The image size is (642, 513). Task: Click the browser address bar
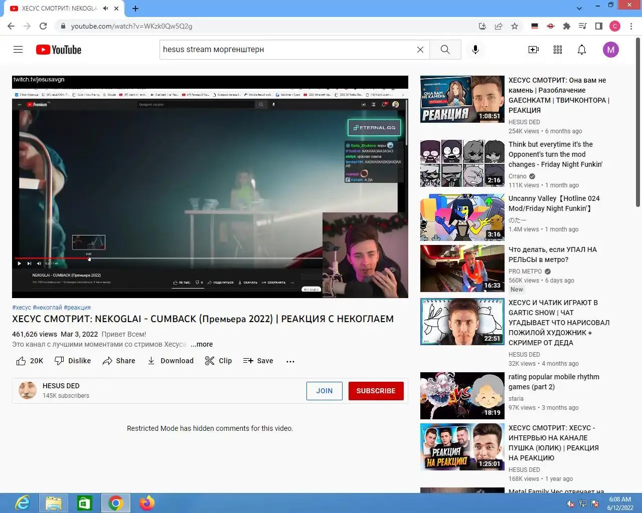pyautogui.click(x=271, y=26)
